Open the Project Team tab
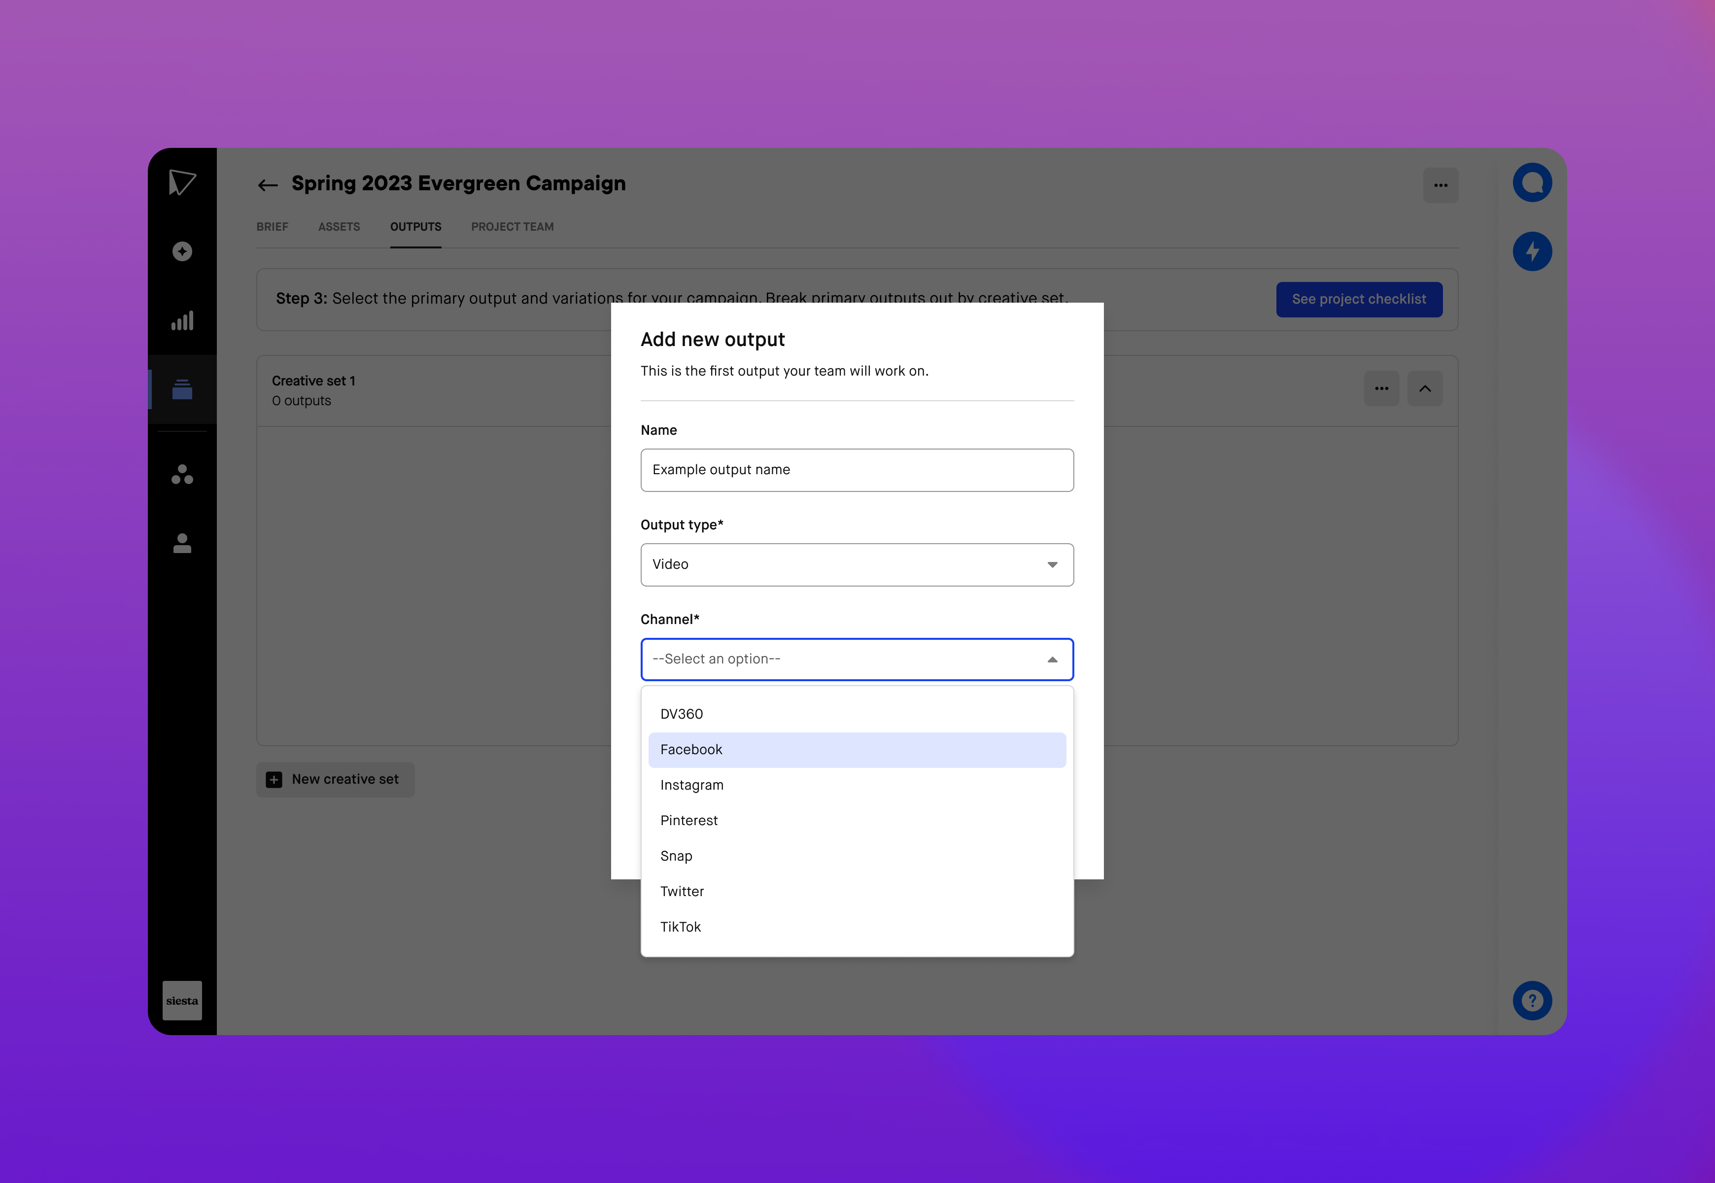 coord(512,227)
